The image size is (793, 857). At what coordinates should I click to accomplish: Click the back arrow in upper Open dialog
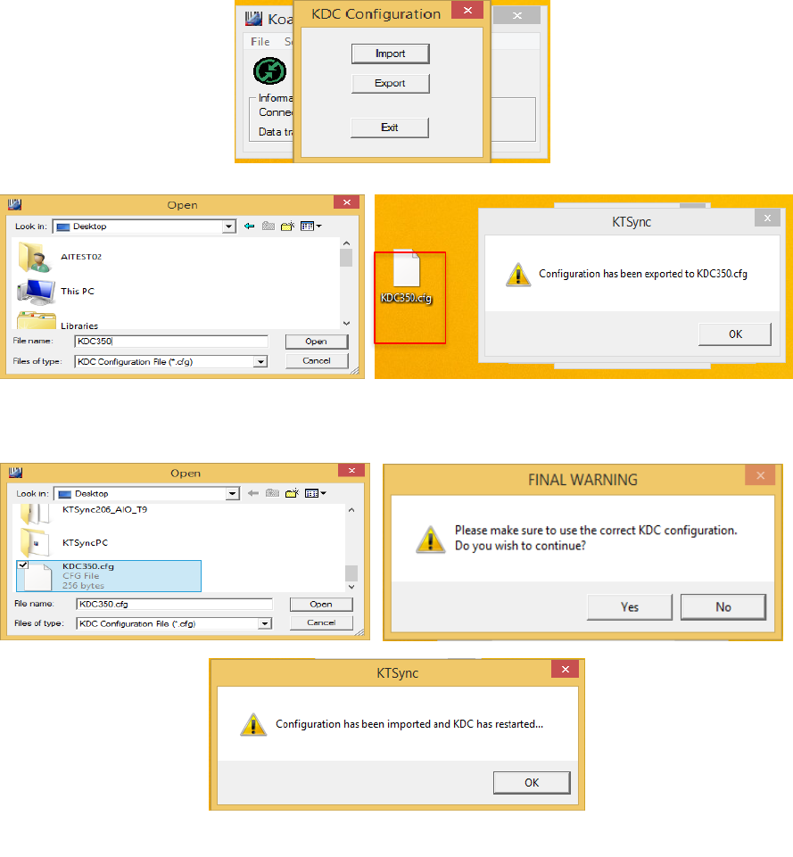[250, 226]
